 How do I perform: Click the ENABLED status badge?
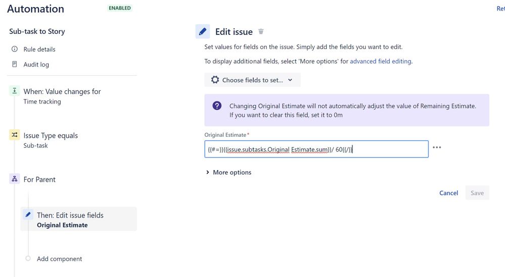[120, 8]
